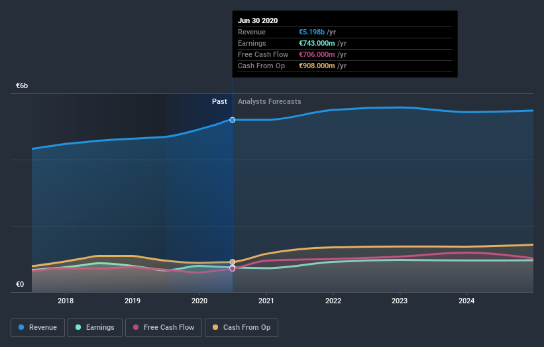Screen dimensions: 544x347
Task: Click the 2023 x-axis label
Action: (x=400, y=301)
